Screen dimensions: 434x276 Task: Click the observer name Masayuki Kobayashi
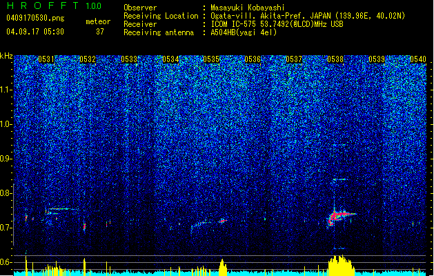click(248, 8)
